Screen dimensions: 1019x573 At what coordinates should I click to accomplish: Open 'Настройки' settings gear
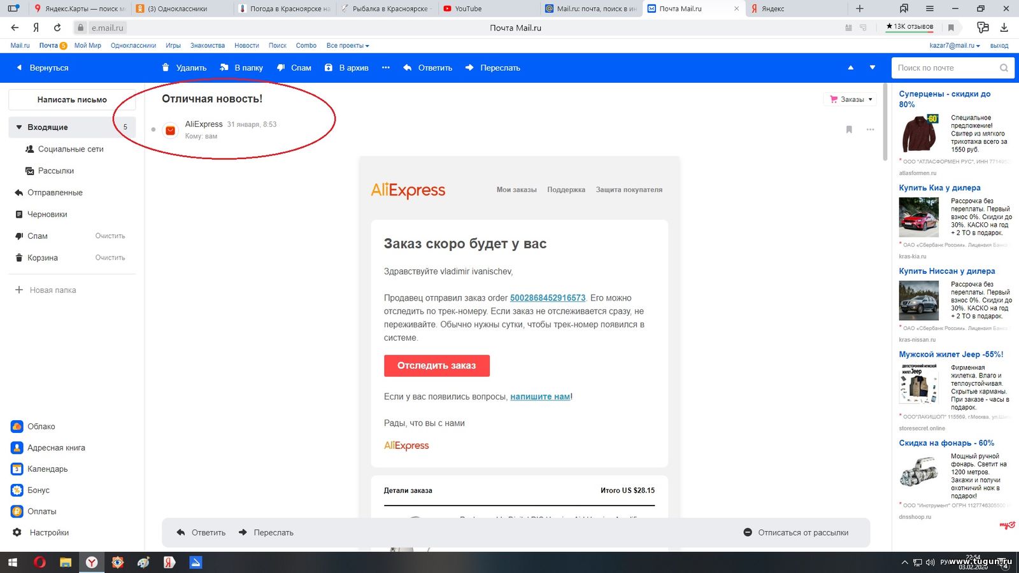40,532
